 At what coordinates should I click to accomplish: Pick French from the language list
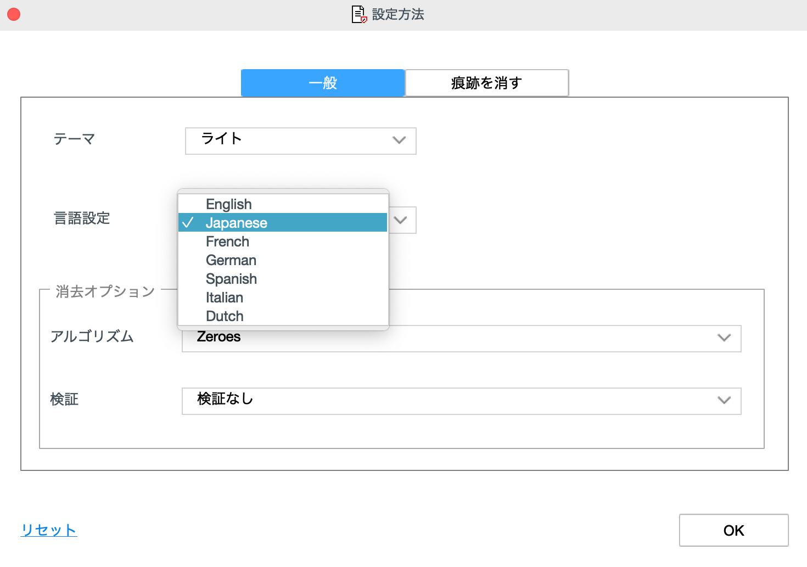tap(283, 242)
